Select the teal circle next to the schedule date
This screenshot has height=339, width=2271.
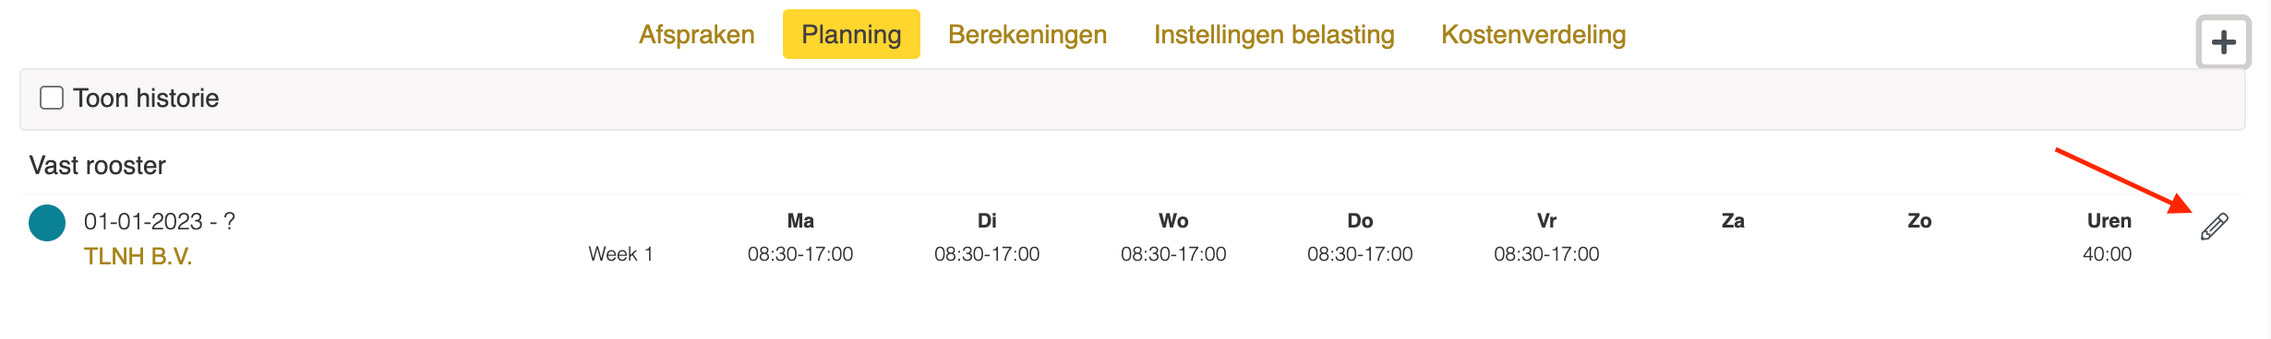click(47, 223)
